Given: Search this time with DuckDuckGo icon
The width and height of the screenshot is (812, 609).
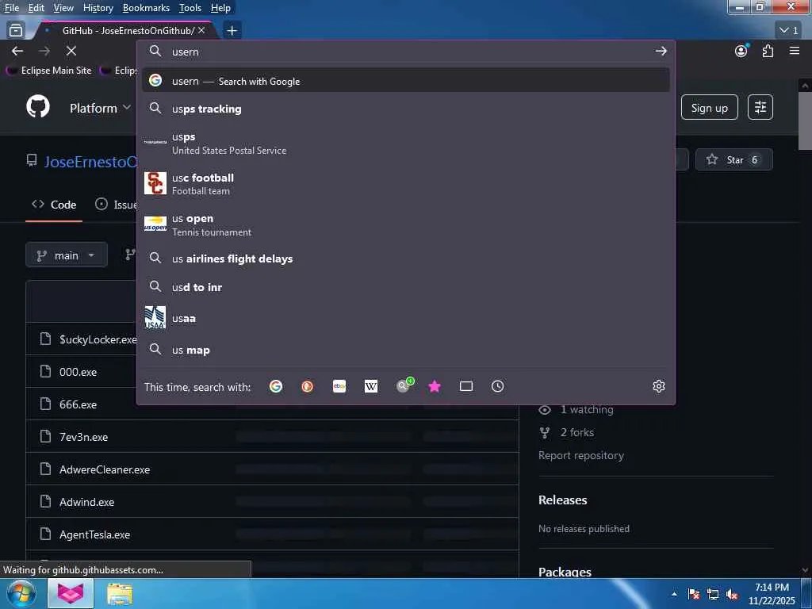Looking at the screenshot, I should click(x=307, y=386).
